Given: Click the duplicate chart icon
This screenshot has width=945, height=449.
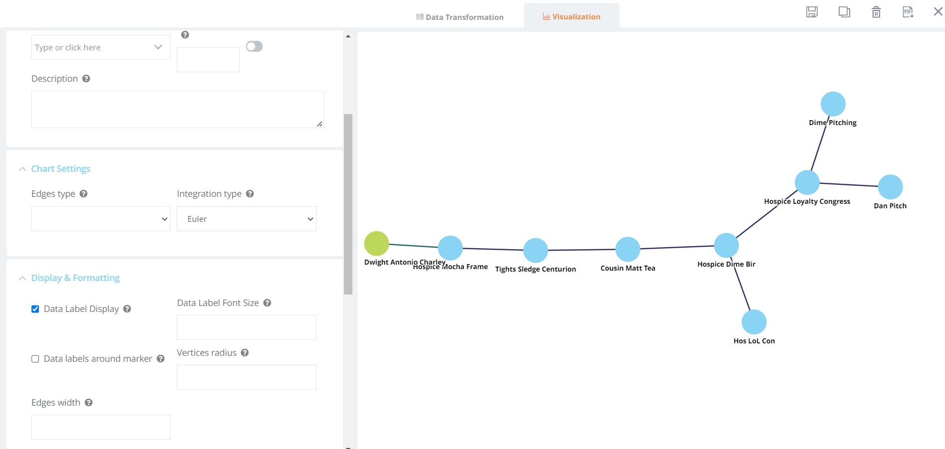Looking at the screenshot, I should tap(844, 12).
